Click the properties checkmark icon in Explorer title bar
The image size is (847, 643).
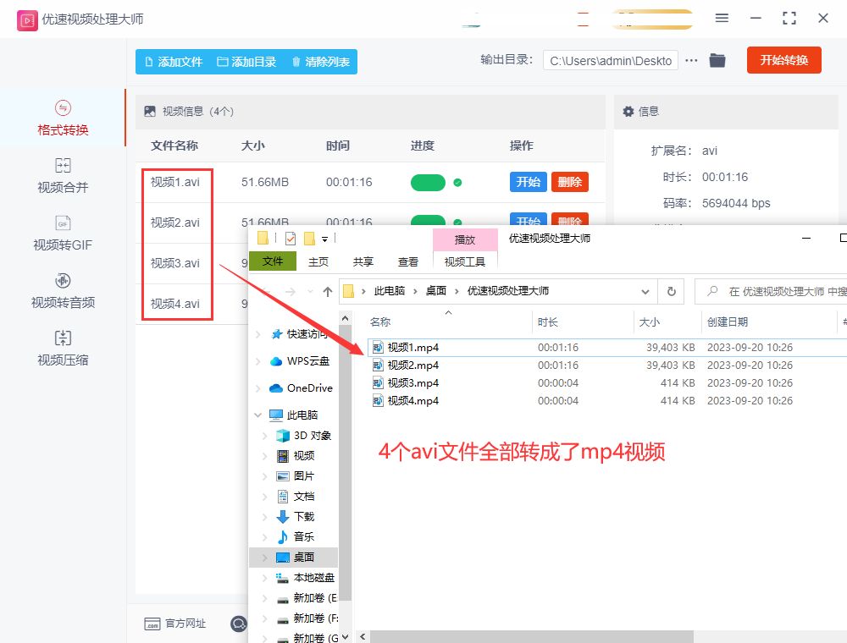[291, 238]
